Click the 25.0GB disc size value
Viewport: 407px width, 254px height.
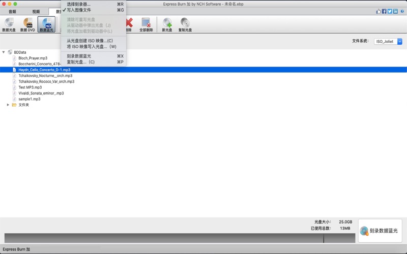click(x=345, y=222)
